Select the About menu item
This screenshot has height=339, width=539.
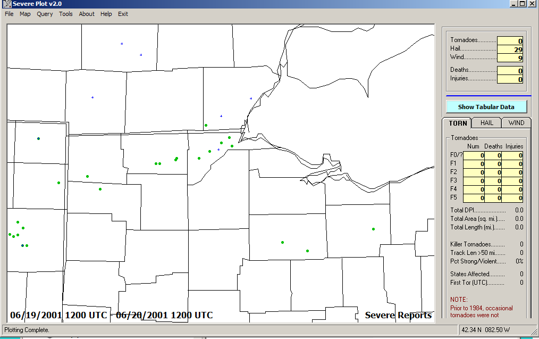pos(87,14)
